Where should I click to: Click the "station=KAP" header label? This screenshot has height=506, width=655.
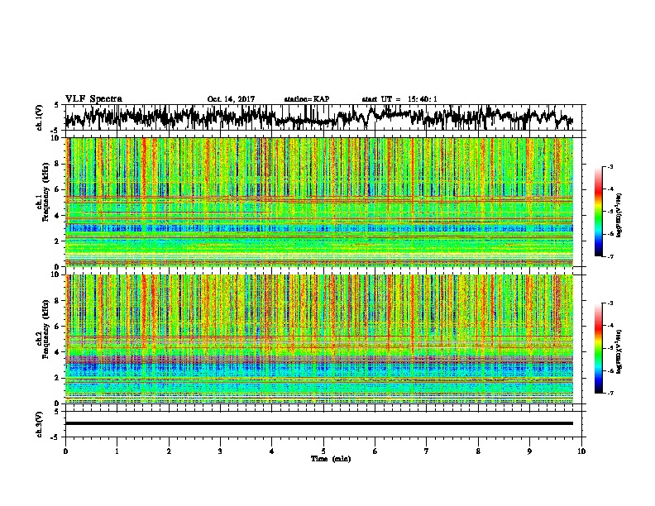(x=307, y=99)
